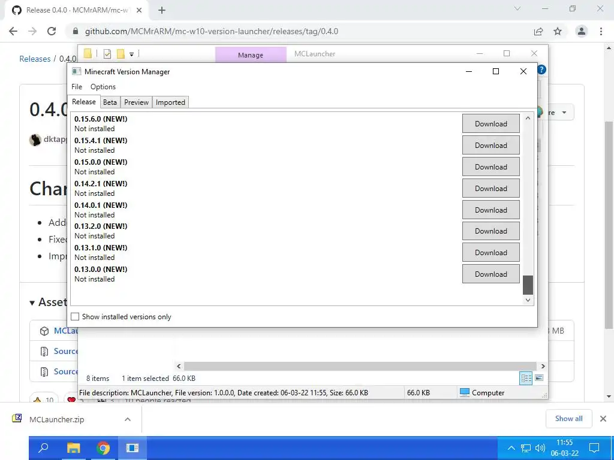Viewport: 614px width, 460px height.
Task: Open MCLauncher.zip download options chevron
Action: coord(127,419)
